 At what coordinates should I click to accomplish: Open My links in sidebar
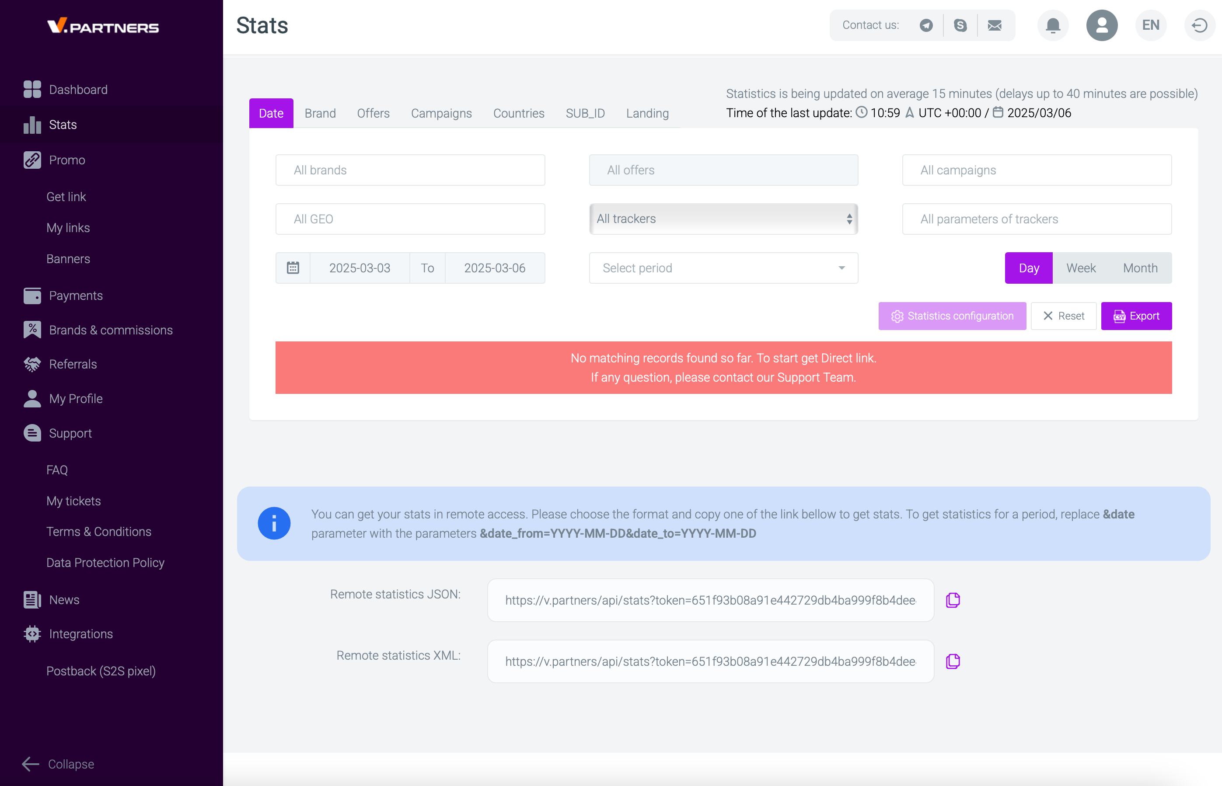(x=68, y=228)
